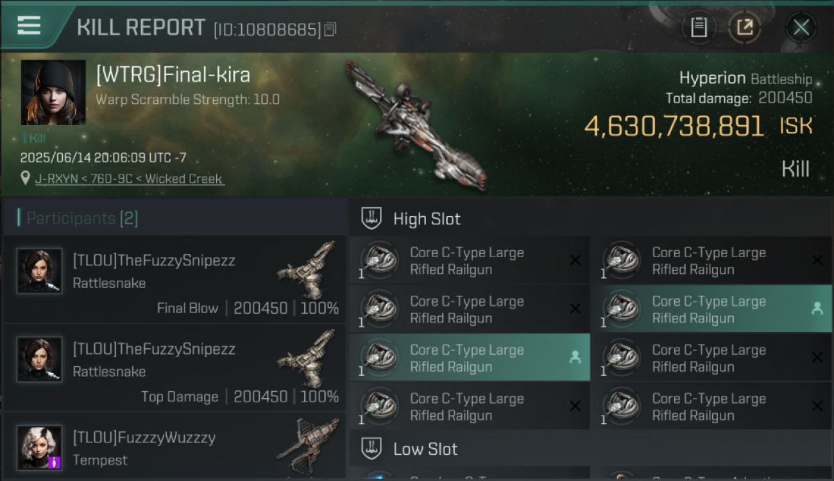Click the share export icon
Image resolution: width=834 pixels, height=481 pixels.
745,28
